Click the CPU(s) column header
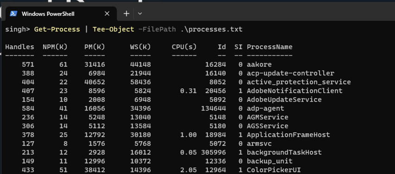This screenshot has height=174, width=395. click(x=184, y=47)
